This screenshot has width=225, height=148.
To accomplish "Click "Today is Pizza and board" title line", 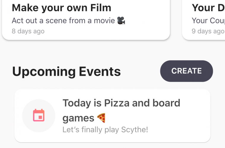I will tap(121, 103).
